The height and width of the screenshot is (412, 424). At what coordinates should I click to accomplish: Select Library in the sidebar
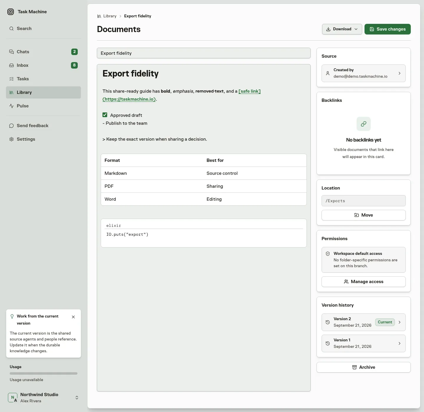click(43, 92)
